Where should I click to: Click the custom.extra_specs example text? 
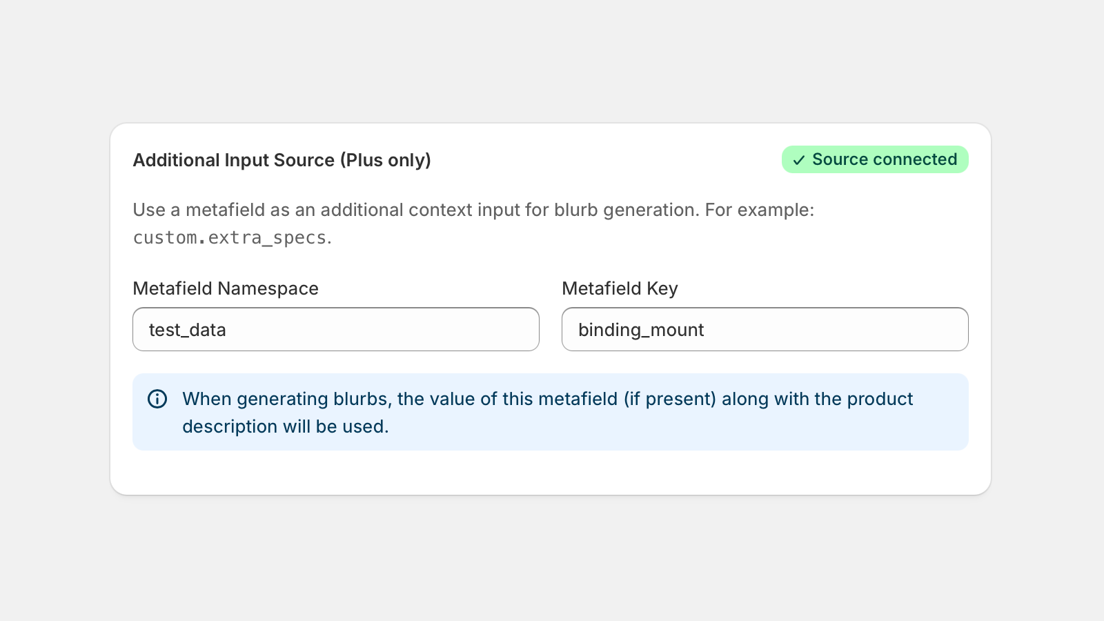click(228, 237)
